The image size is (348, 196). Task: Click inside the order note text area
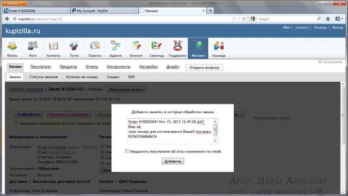coord(170,131)
